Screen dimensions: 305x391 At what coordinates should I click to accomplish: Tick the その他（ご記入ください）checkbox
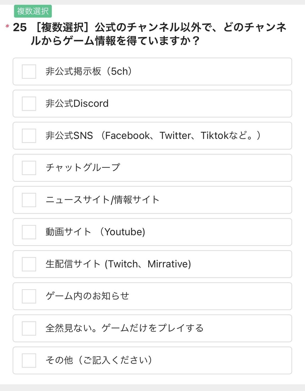tap(29, 360)
